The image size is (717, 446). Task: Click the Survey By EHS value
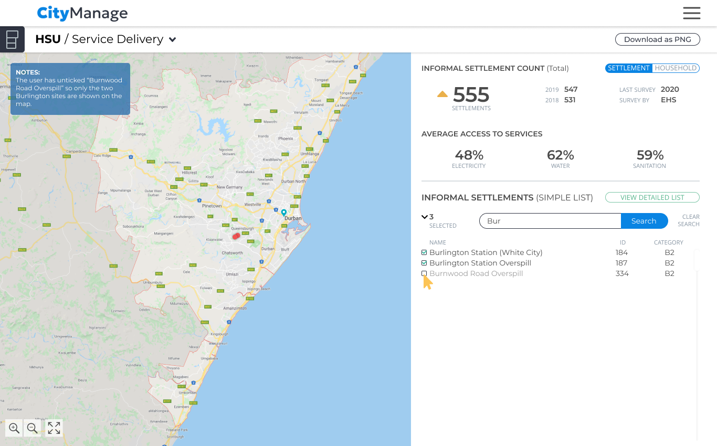tap(668, 100)
